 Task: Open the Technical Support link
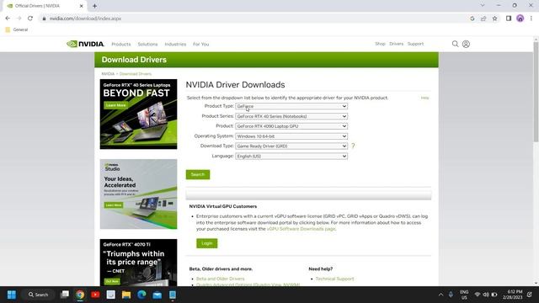click(334, 279)
